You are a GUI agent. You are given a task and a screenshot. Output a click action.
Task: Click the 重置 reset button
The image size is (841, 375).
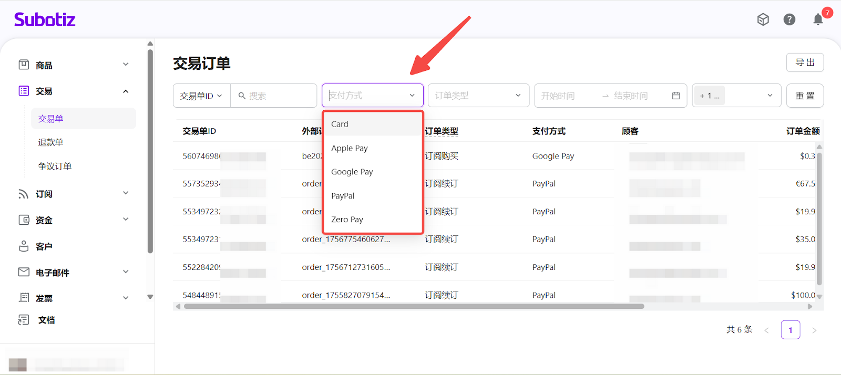click(804, 96)
